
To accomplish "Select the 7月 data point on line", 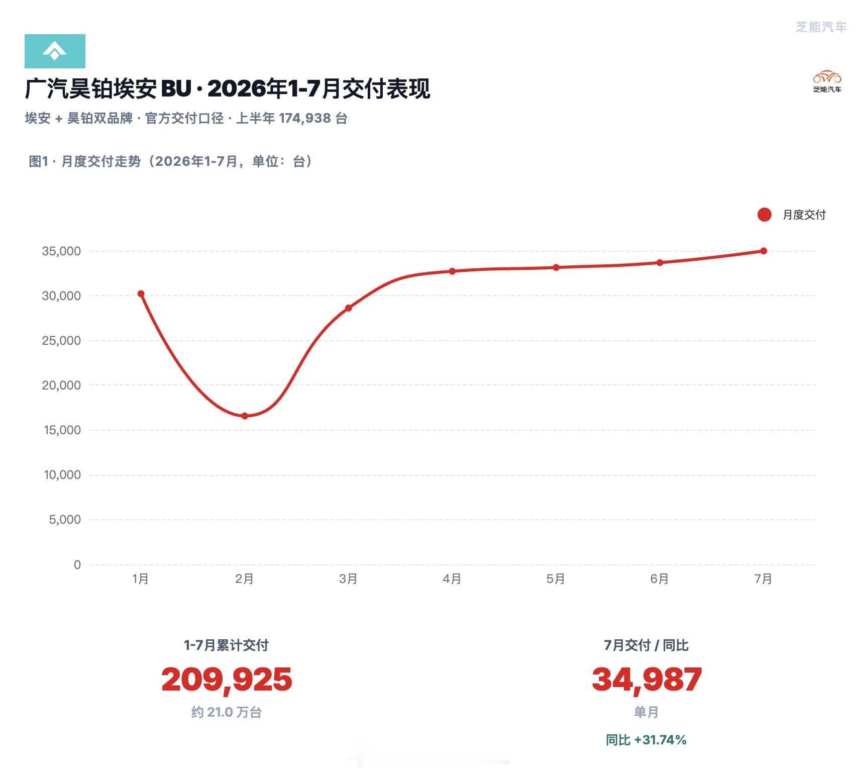I will pyautogui.click(x=764, y=251).
